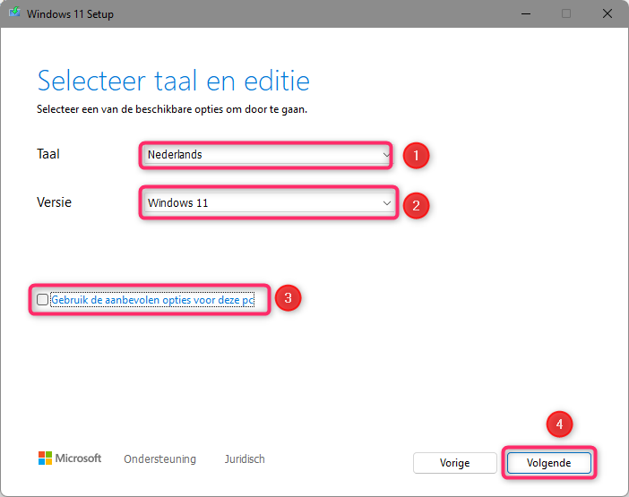Open the Versie dropdown showing Windows 11
Image resolution: width=629 pixels, height=497 pixels.
click(x=269, y=202)
